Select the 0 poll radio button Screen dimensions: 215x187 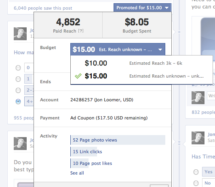(x=18, y=68)
